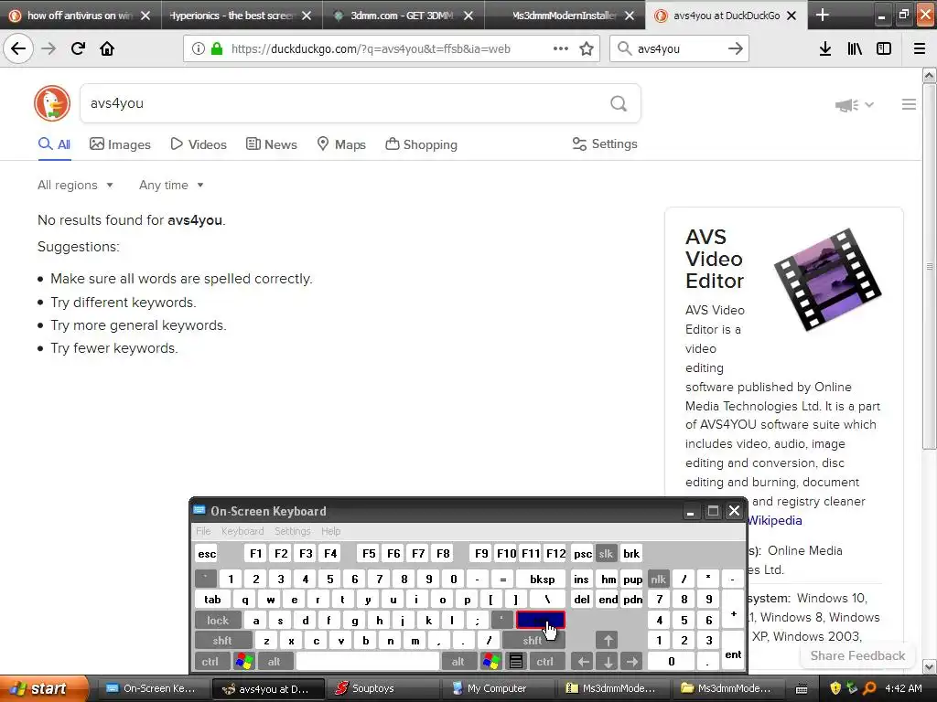Click the page vertical scrollbar thumb
The image size is (937, 702).
click(929, 266)
